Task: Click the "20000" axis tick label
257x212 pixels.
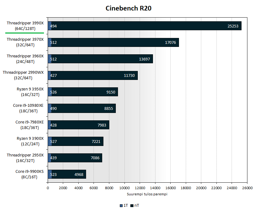Action: 201,188
